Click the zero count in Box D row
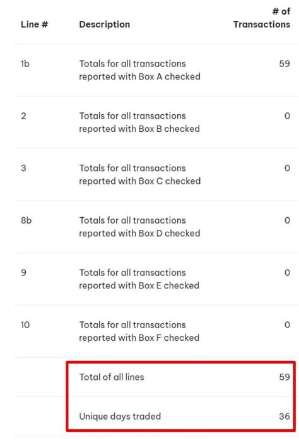This screenshot has height=440, width=299. (287, 220)
